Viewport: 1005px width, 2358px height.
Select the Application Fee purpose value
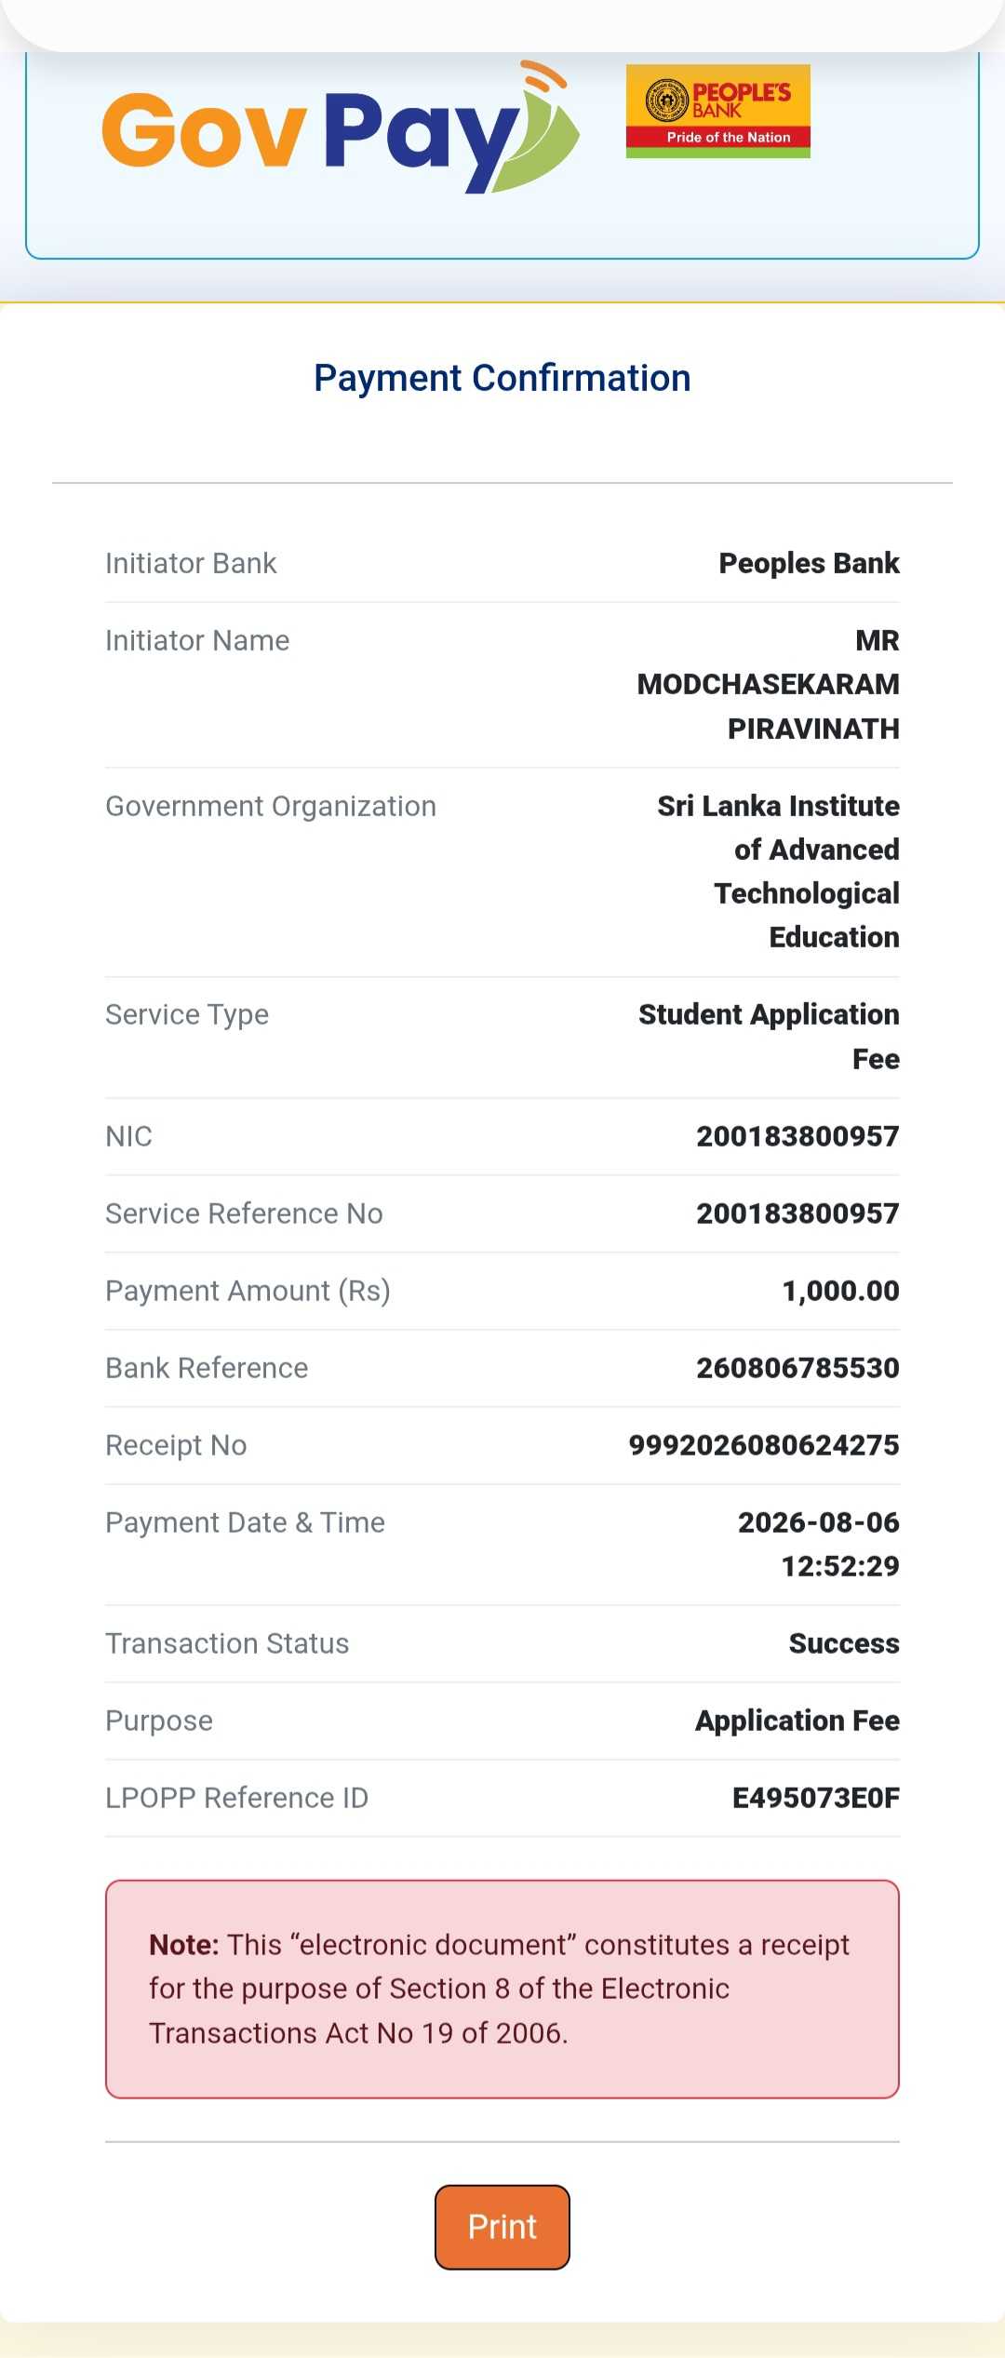(797, 1721)
